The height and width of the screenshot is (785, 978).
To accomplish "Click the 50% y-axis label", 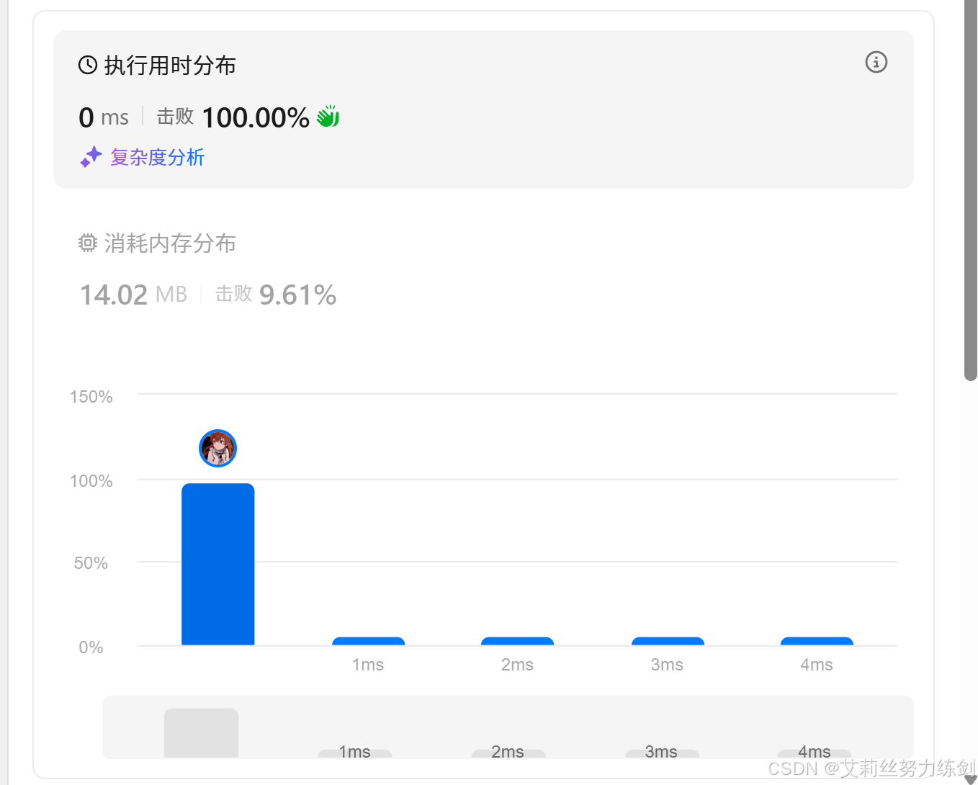I will (x=91, y=563).
